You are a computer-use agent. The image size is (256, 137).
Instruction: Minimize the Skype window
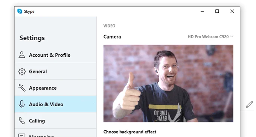pos(202,11)
